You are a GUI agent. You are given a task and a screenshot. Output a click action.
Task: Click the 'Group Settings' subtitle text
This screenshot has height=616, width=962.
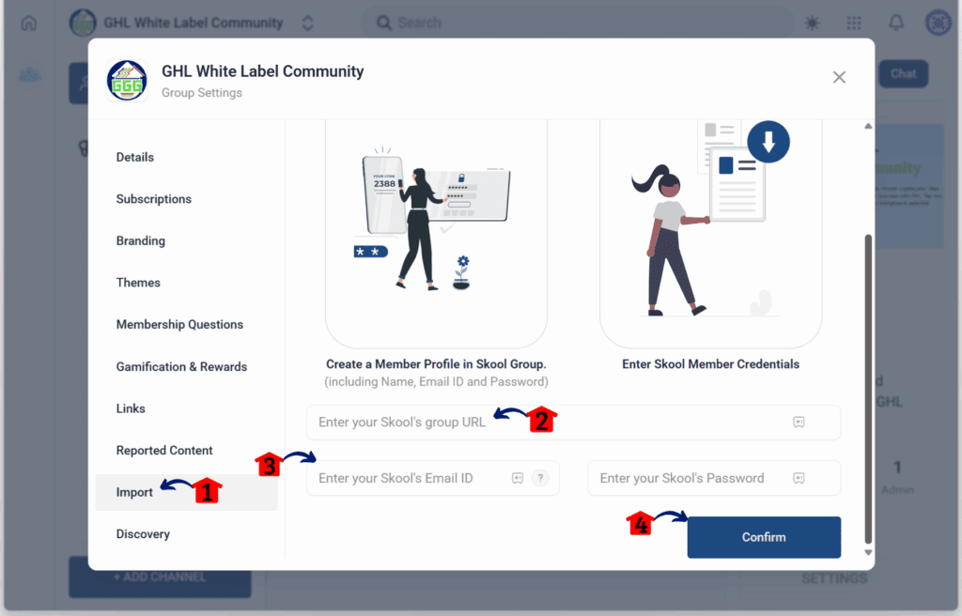coord(202,93)
